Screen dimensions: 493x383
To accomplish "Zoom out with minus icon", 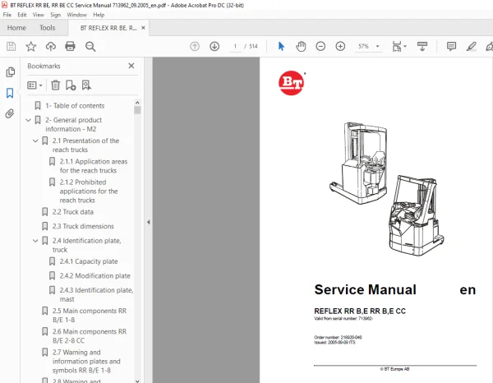I will tap(320, 47).
